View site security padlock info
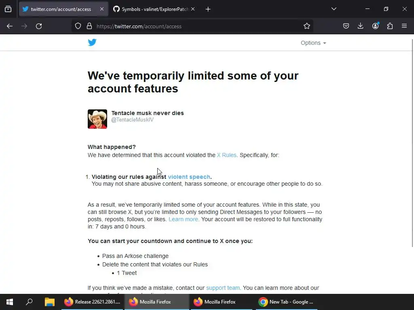The height and width of the screenshot is (310, 414). pos(89,26)
